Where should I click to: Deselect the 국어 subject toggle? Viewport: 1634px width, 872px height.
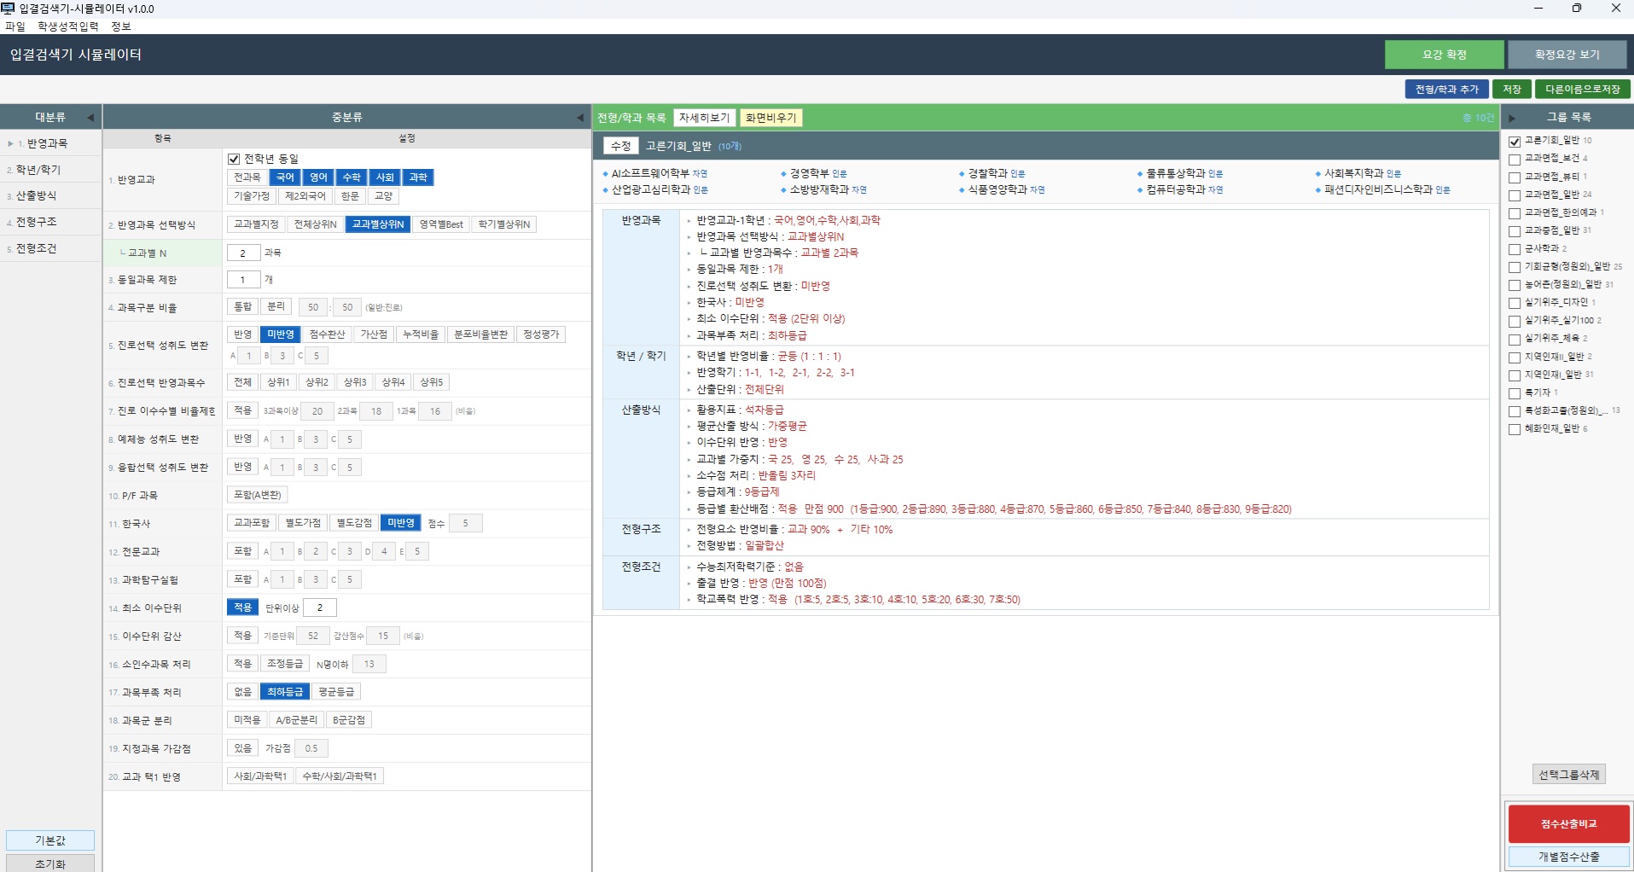click(x=285, y=177)
